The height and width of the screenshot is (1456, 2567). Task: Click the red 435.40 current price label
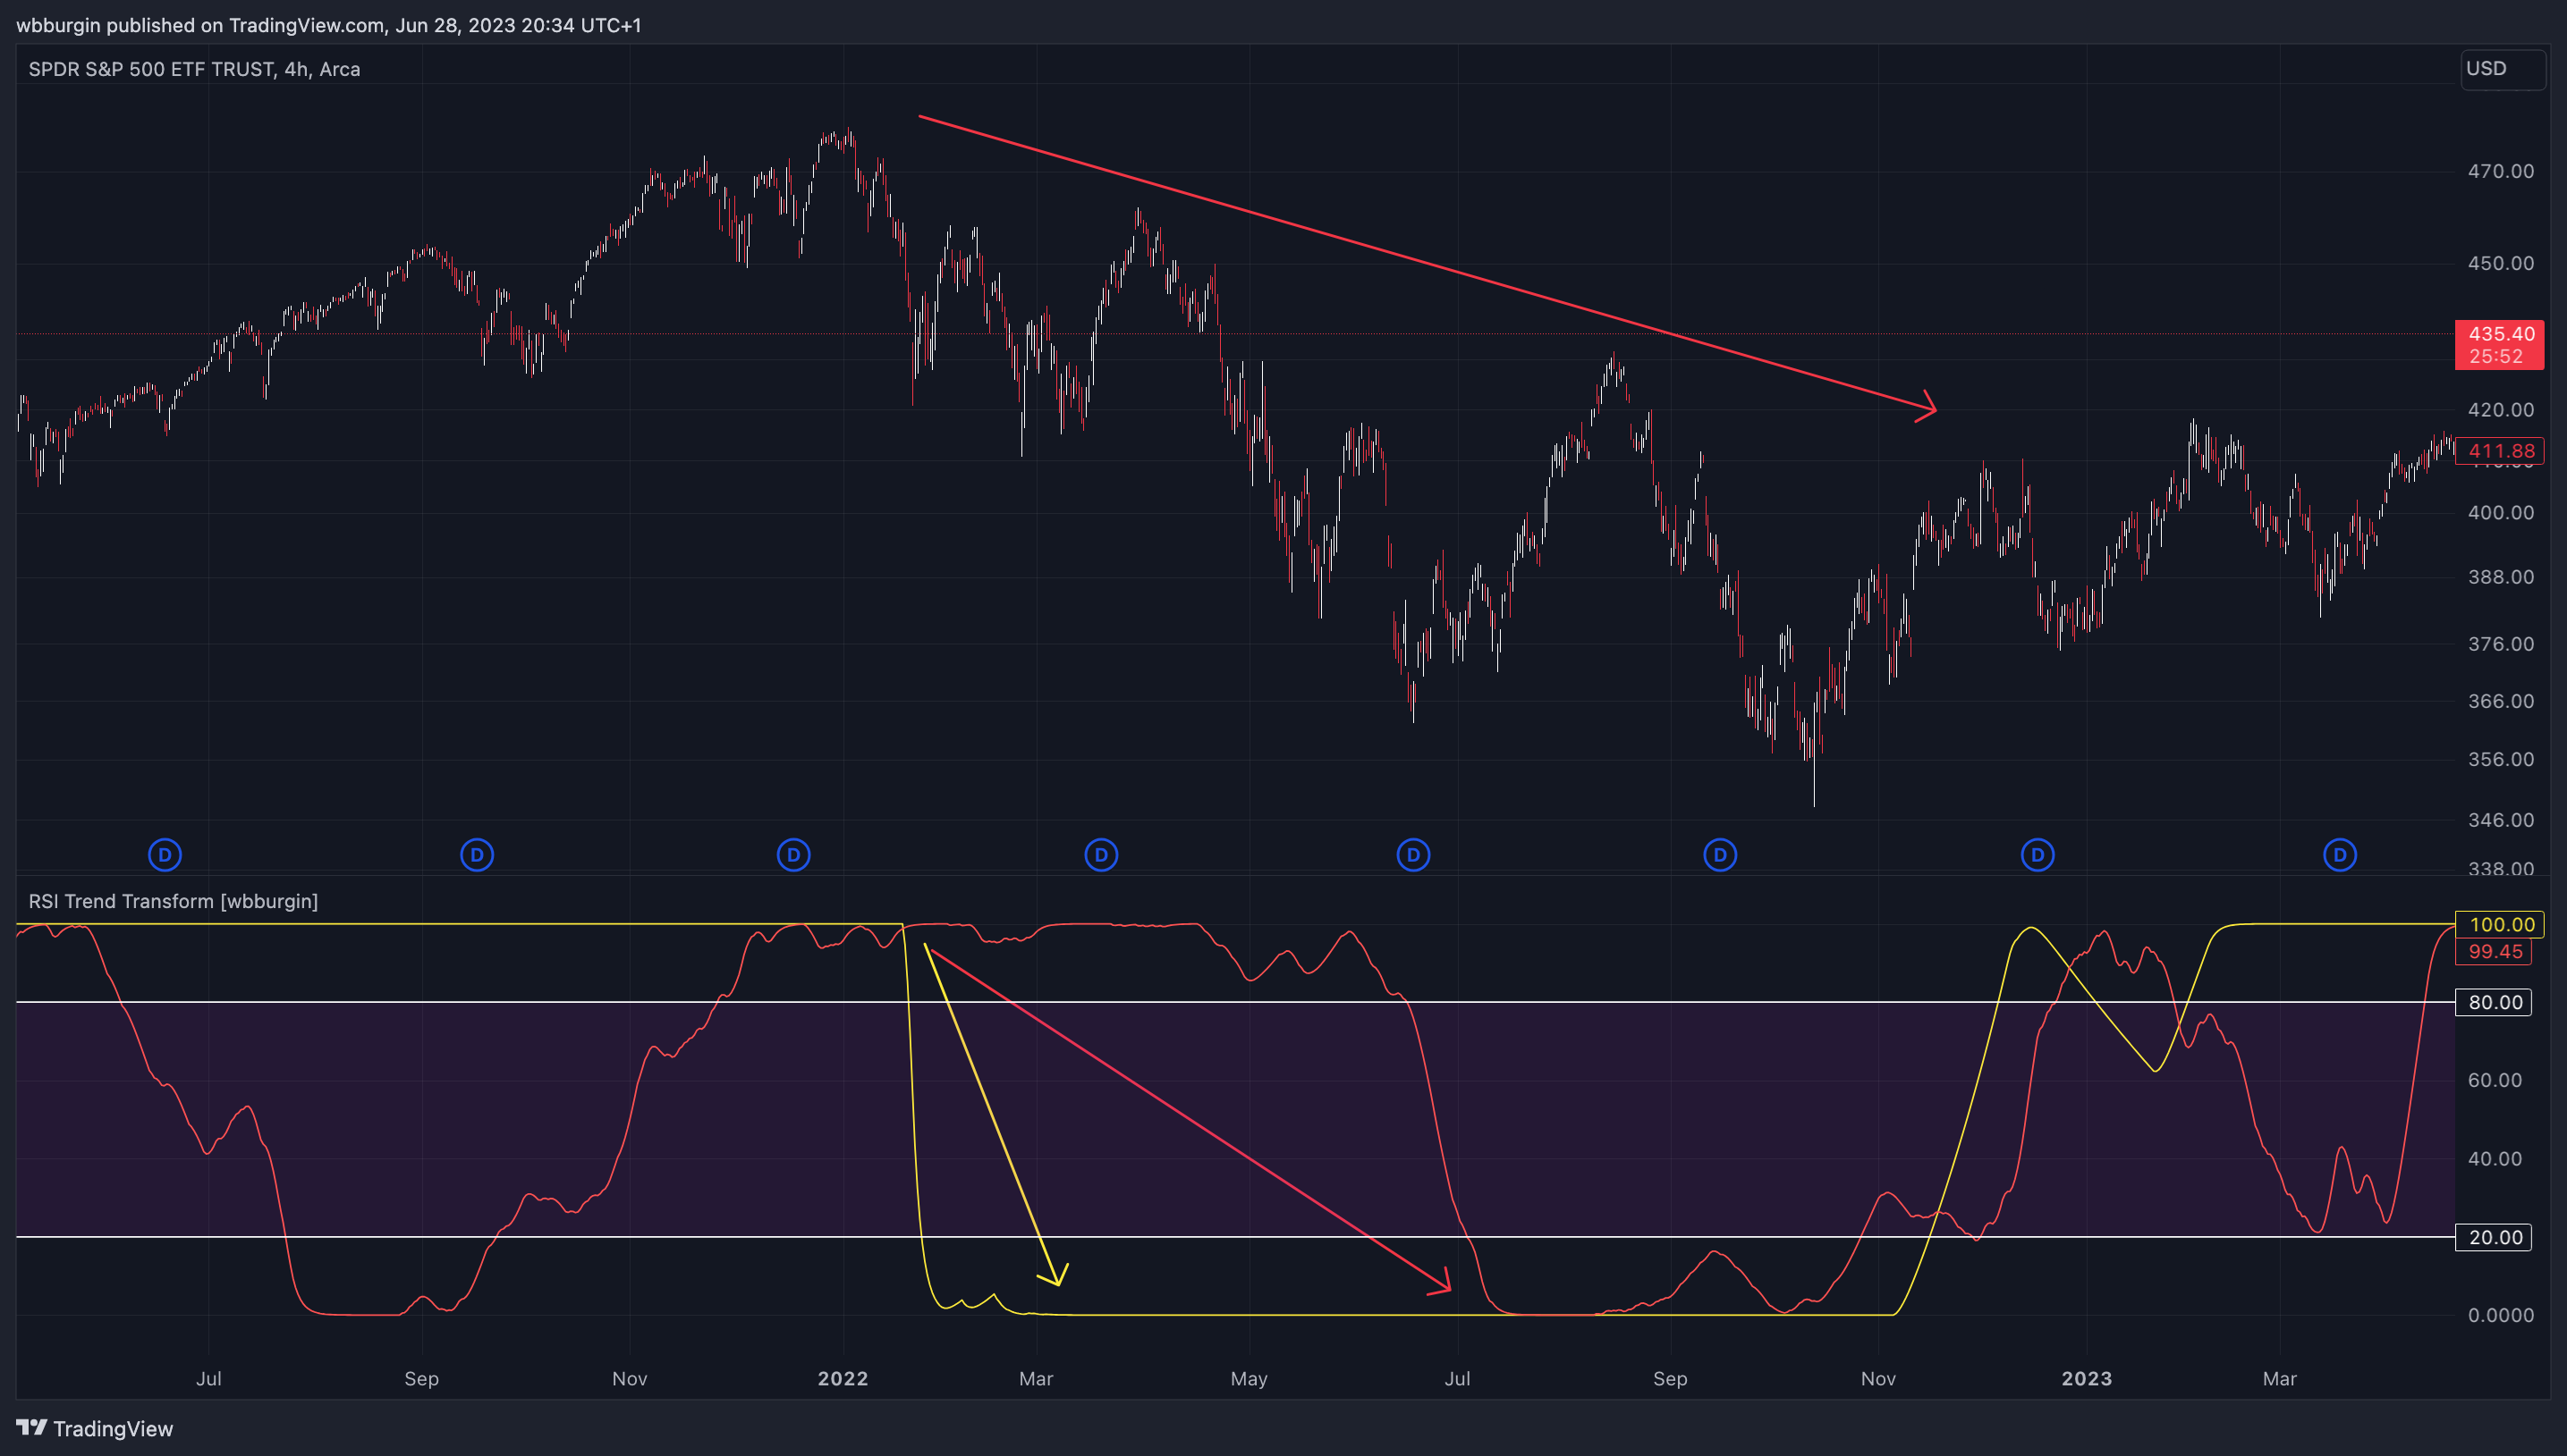pos(2499,345)
